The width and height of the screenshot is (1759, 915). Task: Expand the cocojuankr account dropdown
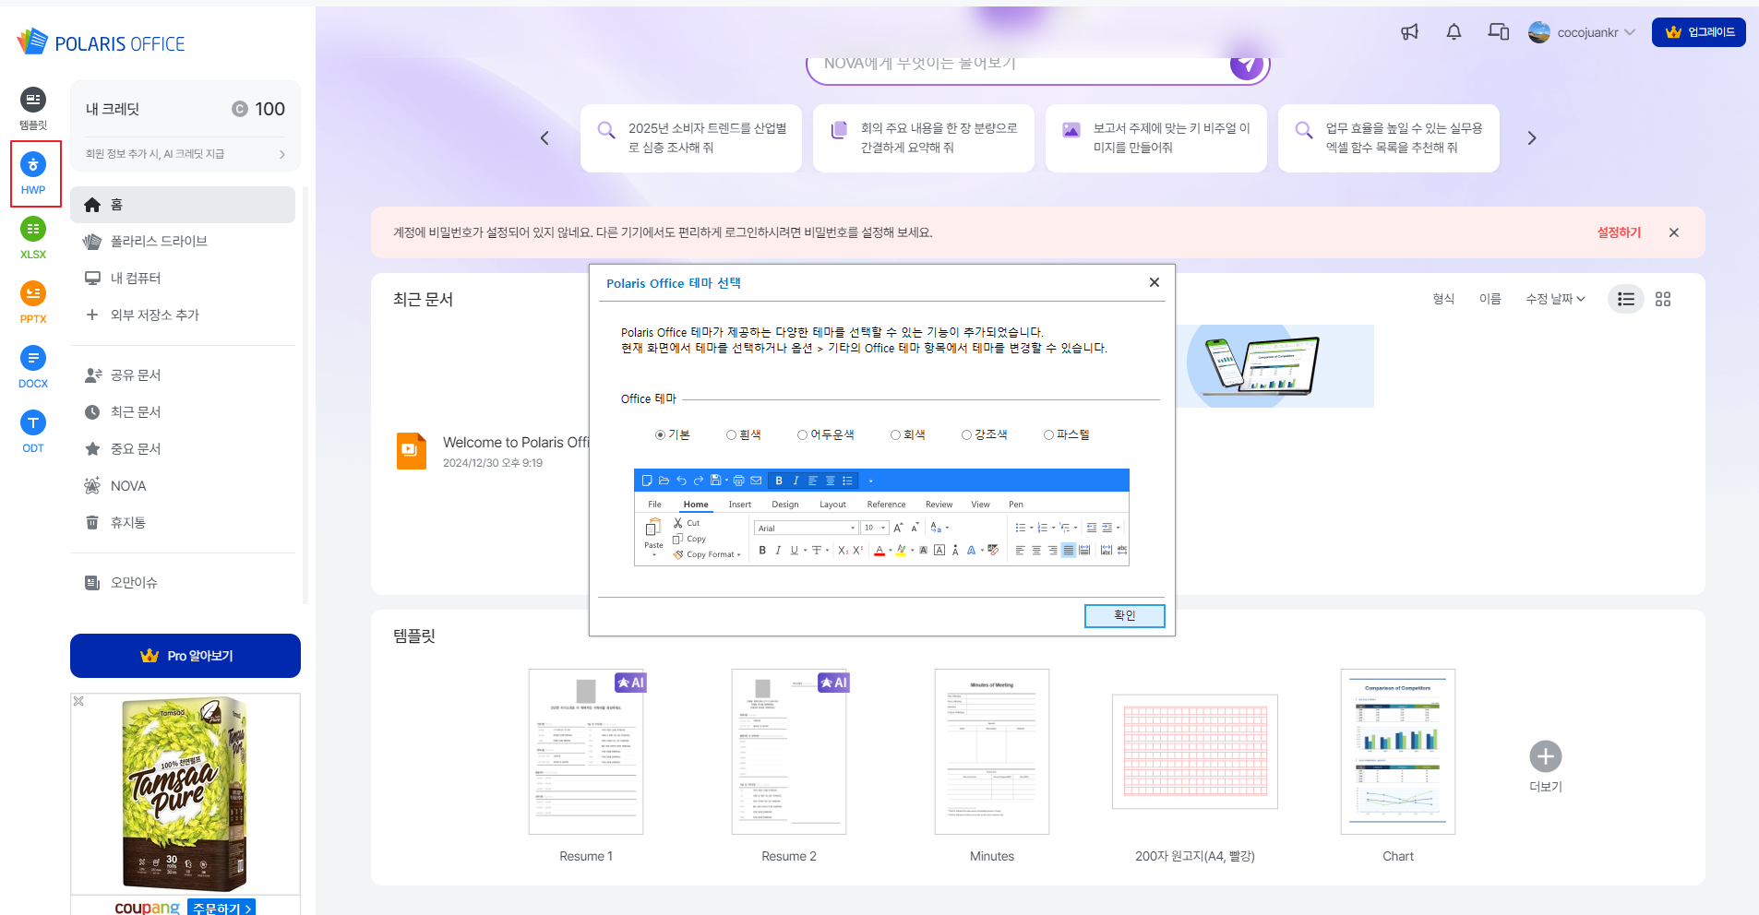[1630, 32]
